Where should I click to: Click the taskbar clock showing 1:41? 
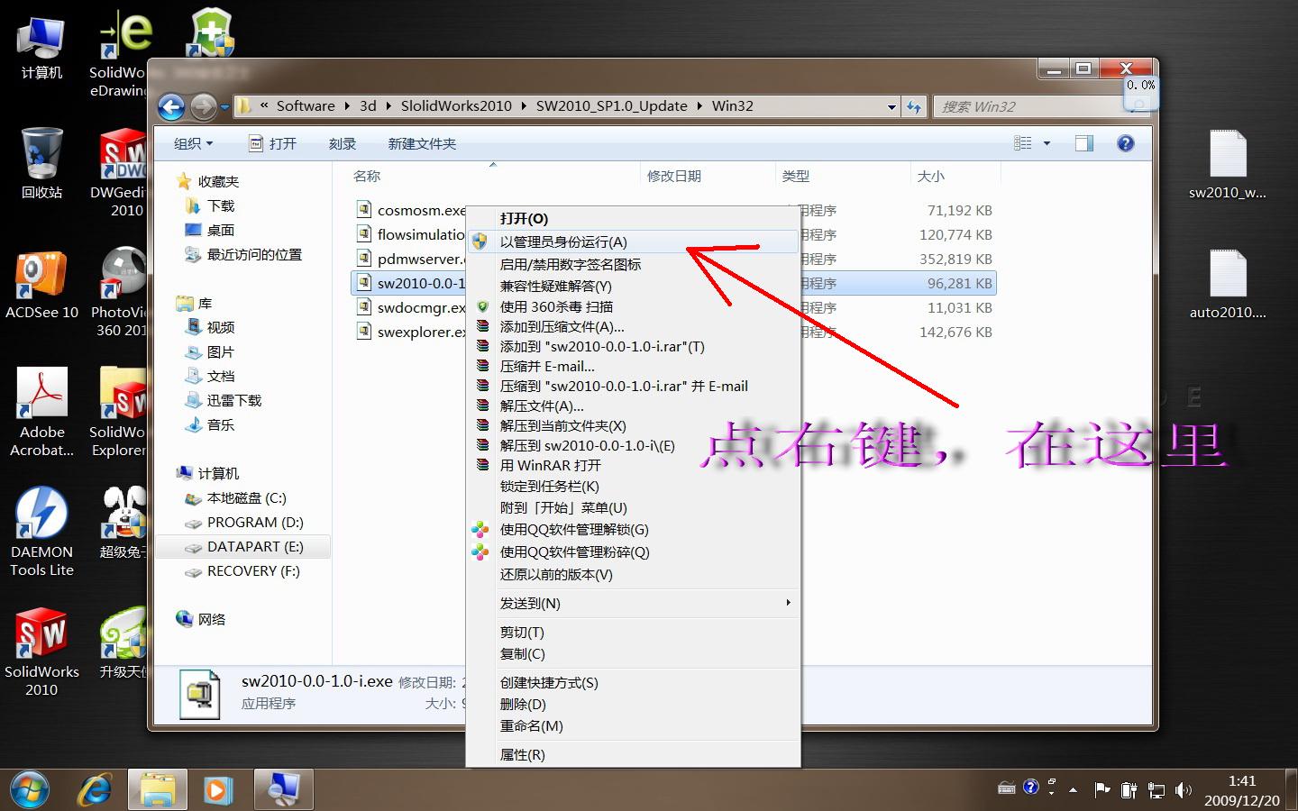click(1242, 790)
